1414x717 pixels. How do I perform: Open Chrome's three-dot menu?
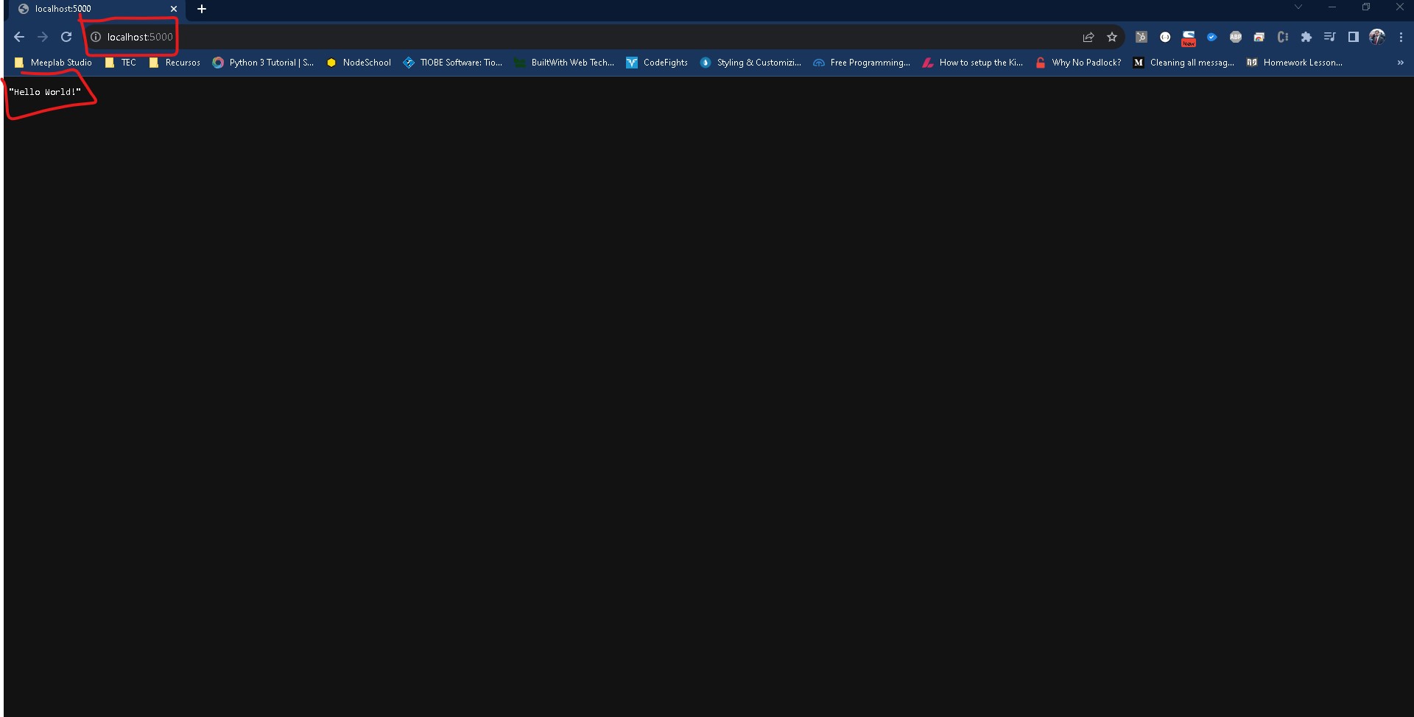(x=1401, y=37)
